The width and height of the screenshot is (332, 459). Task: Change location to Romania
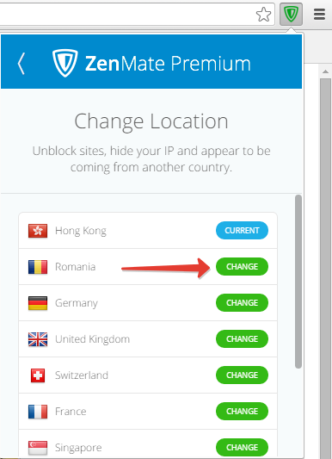242,266
